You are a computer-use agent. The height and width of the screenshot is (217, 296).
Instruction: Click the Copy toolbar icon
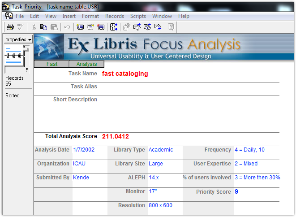click(43, 27)
